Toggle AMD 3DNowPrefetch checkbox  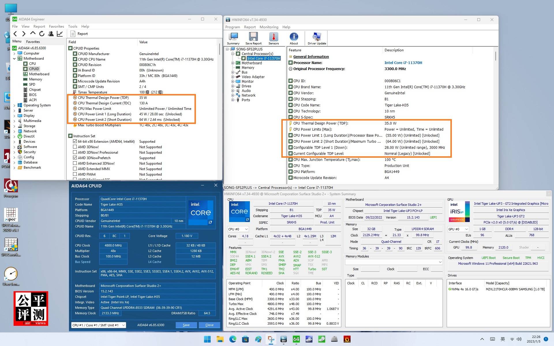(75, 158)
